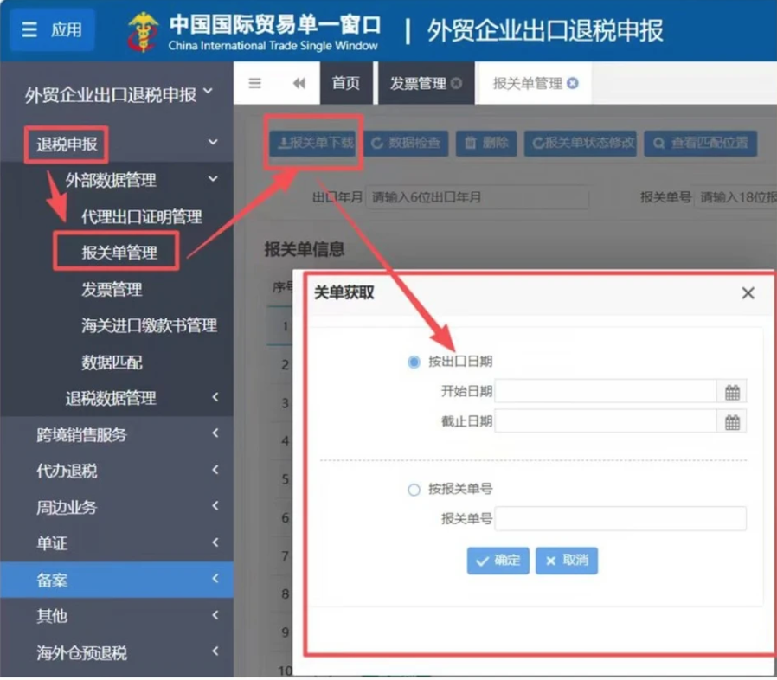
Task: Close the 报关单管理 tab
Action: tap(572, 83)
